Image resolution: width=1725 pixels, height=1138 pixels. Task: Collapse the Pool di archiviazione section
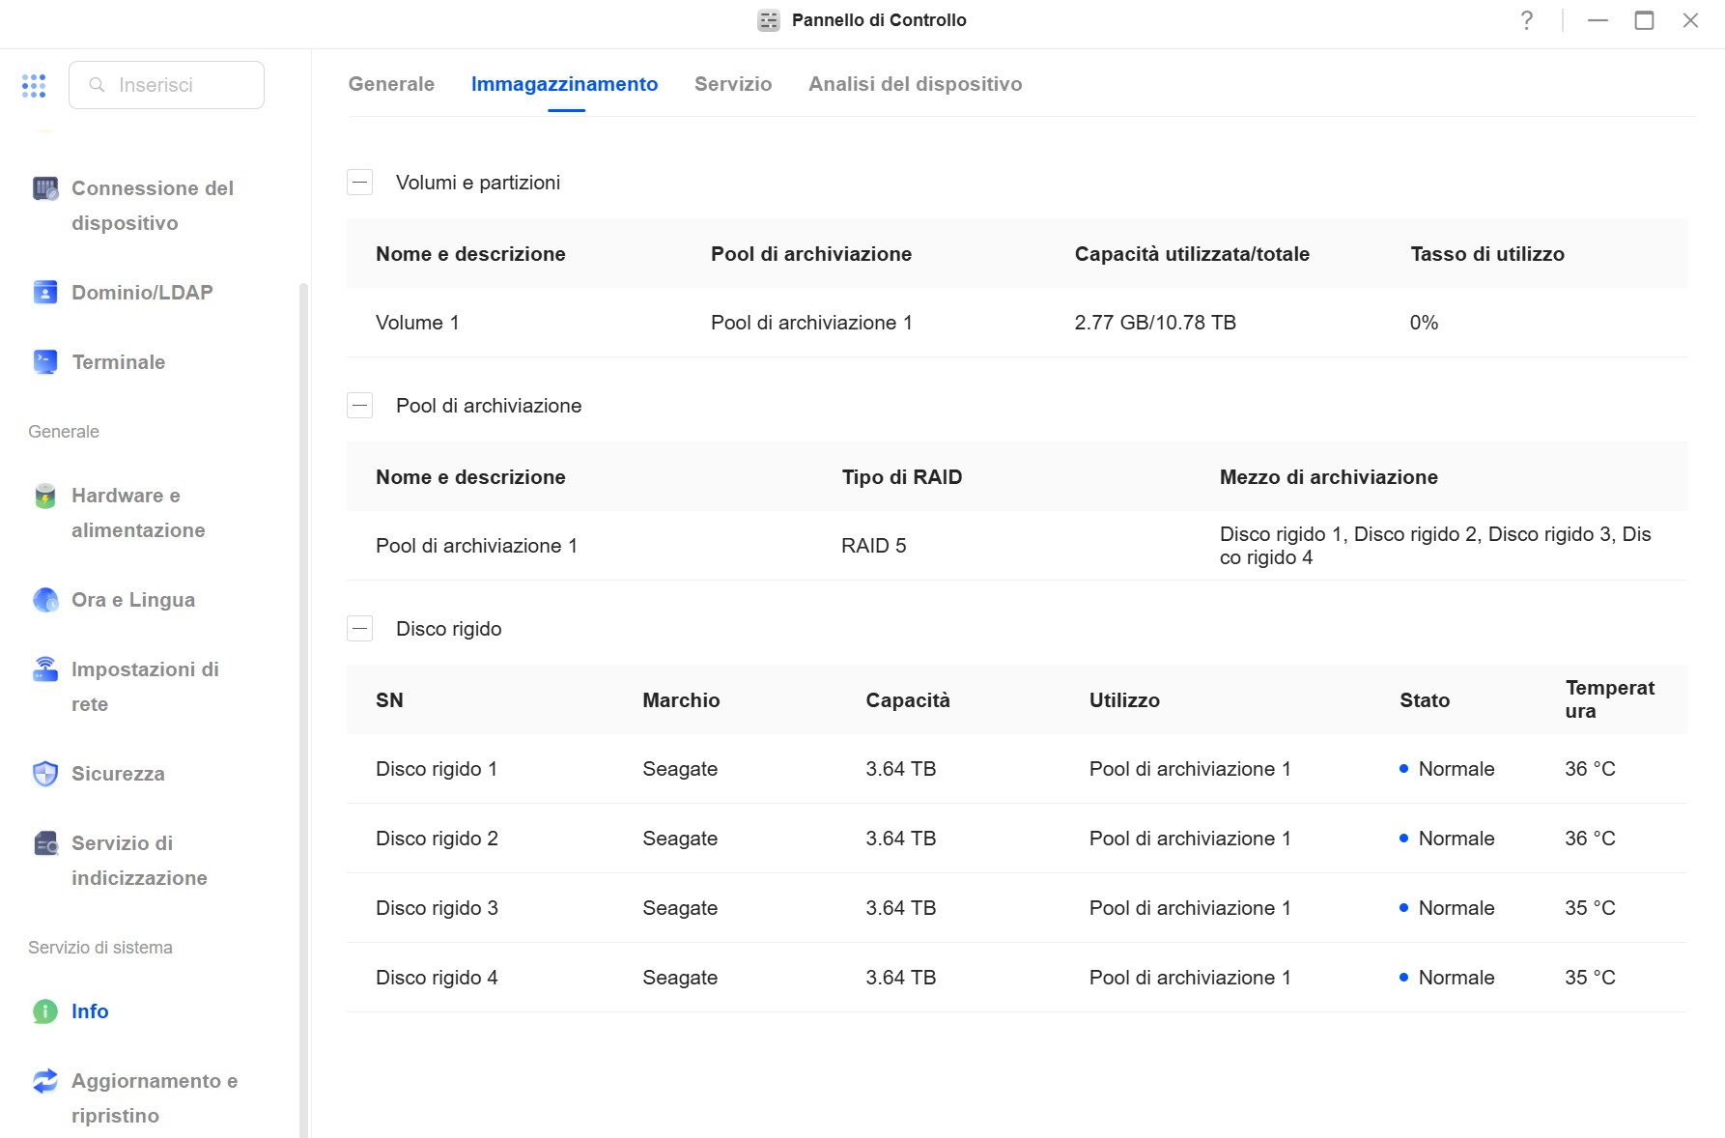[x=359, y=405]
